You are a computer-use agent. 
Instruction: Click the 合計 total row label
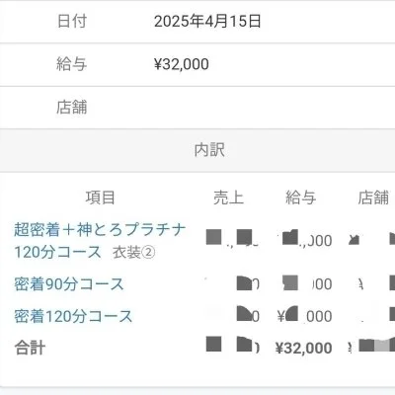(x=30, y=348)
